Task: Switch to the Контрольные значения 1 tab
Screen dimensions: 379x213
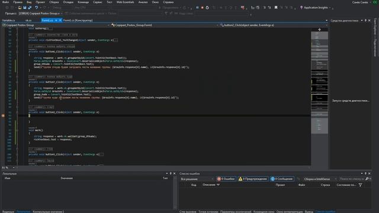Action: coord(49,212)
